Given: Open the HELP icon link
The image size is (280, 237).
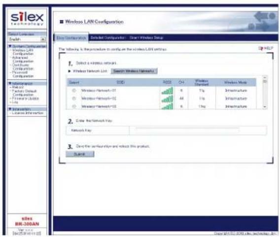Looking at the screenshot, I should 266,48.
